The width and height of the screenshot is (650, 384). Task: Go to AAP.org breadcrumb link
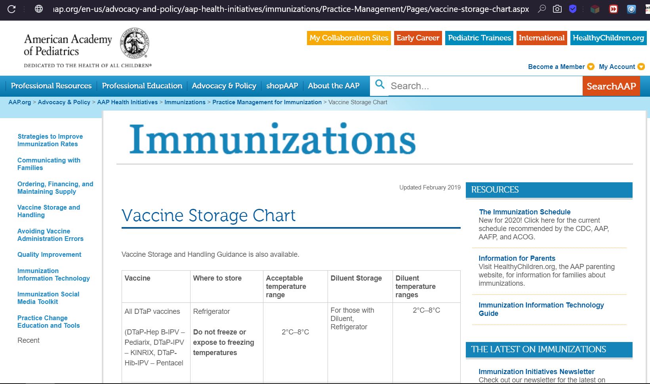(20, 102)
